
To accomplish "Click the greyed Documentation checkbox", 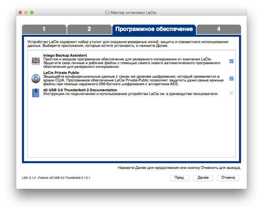I will pyautogui.click(x=231, y=93).
